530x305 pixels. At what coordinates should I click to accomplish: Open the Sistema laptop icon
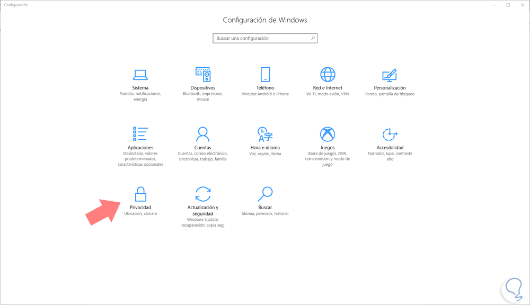(140, 75)
